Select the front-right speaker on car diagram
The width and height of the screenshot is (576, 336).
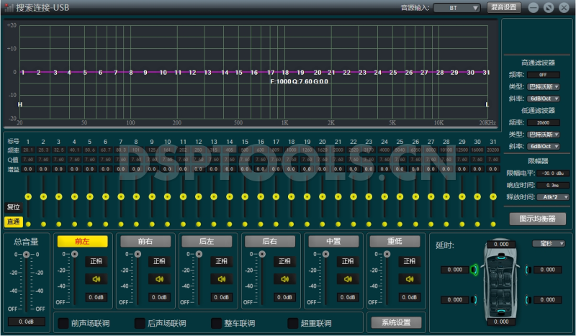coord(528,270)
